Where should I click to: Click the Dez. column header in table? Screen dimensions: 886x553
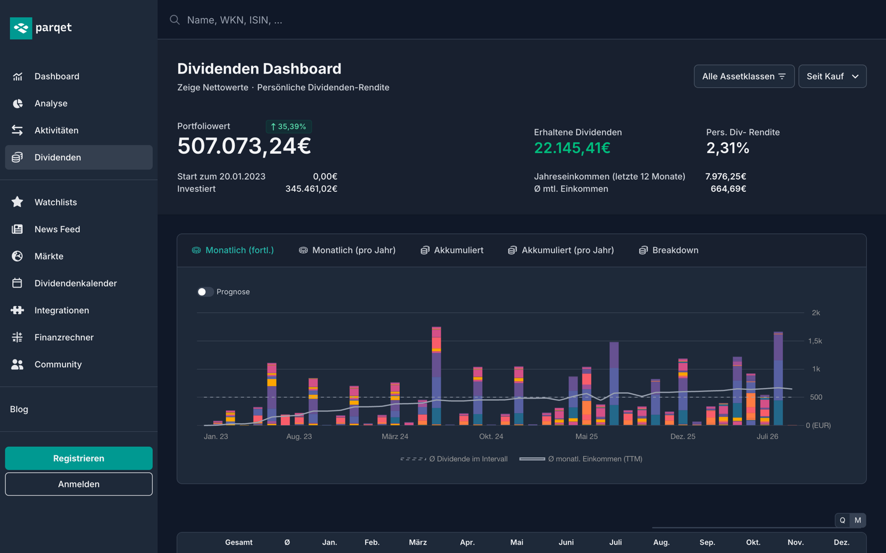click(x=842, y=542)
